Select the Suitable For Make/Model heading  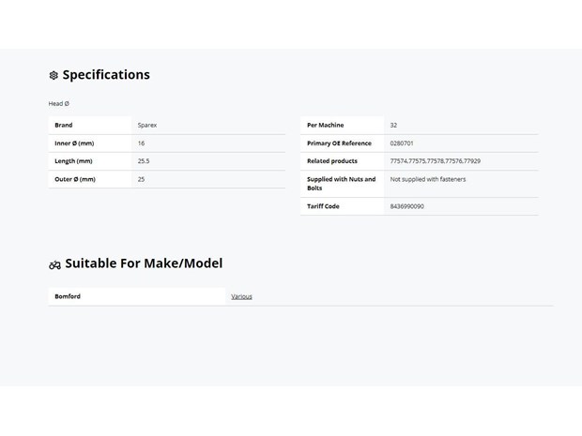point(144,263)
